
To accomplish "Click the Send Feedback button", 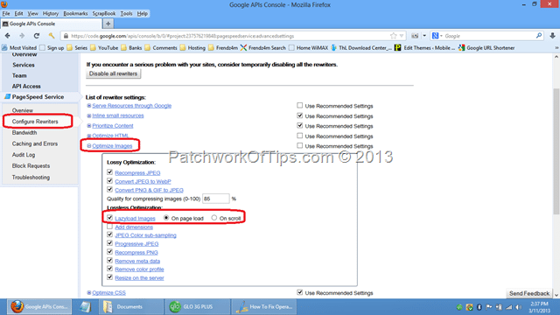I will [x=529, y=293].
